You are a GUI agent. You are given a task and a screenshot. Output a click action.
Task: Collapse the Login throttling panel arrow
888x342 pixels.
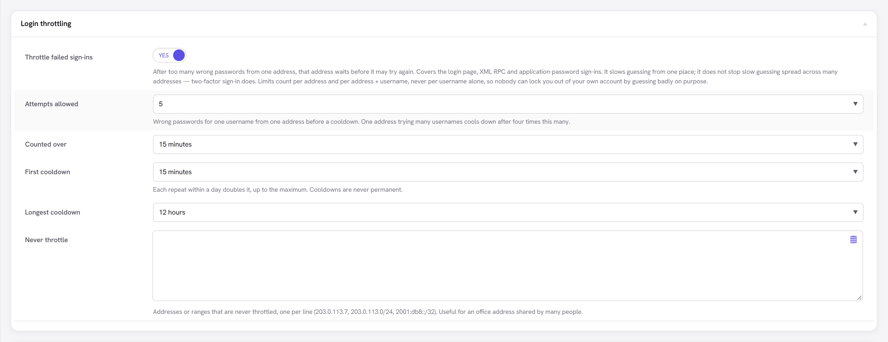point(865,24)
